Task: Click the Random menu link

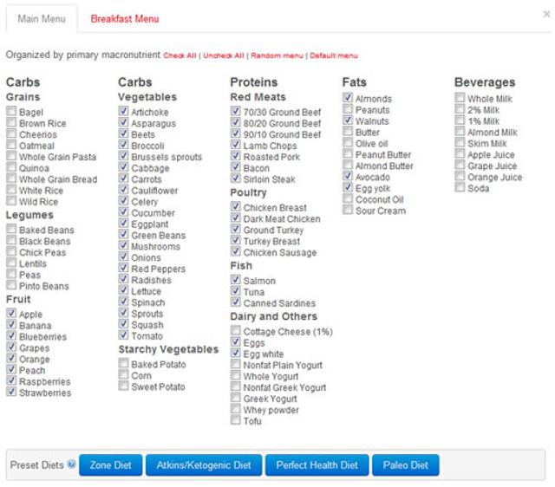Action: [277, 55]
